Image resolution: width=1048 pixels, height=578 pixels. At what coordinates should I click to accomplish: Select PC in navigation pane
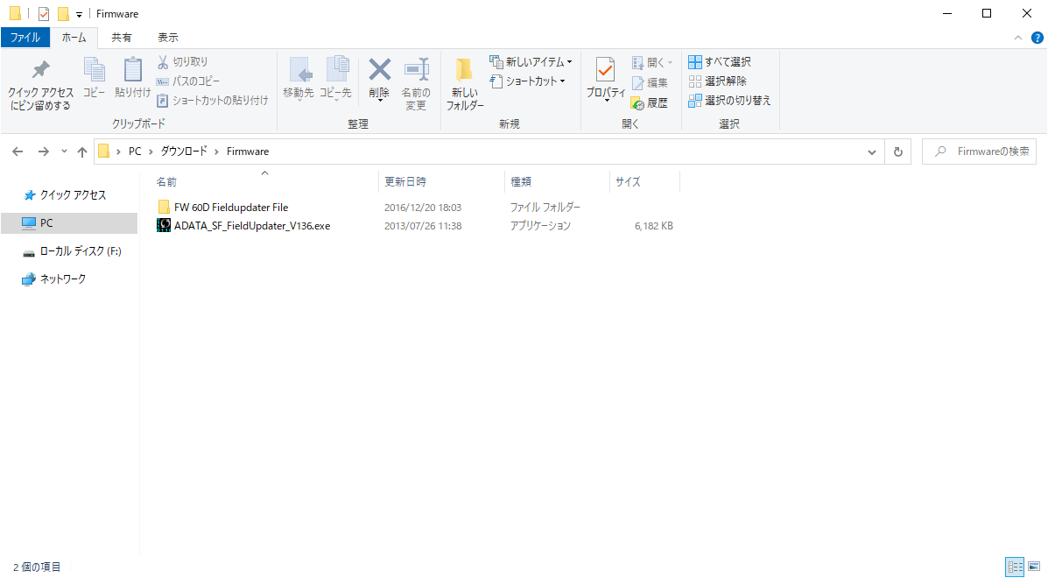tap(69, 223)
